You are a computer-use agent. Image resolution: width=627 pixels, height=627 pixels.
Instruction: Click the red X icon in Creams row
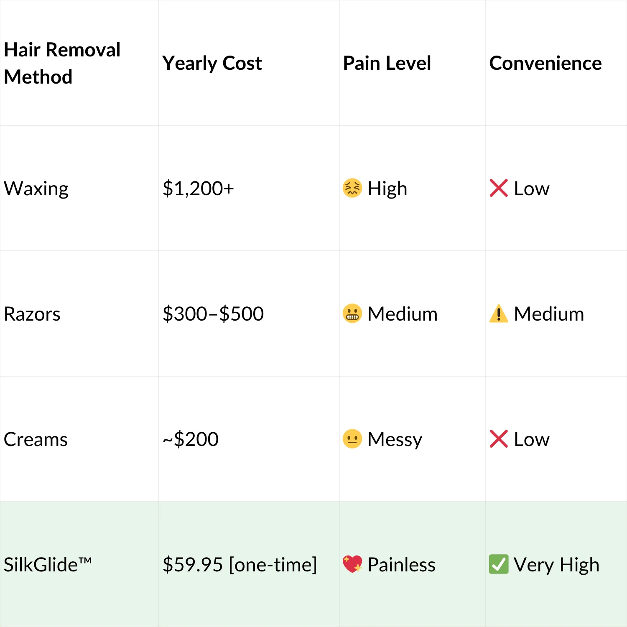[x=499, y=439]
